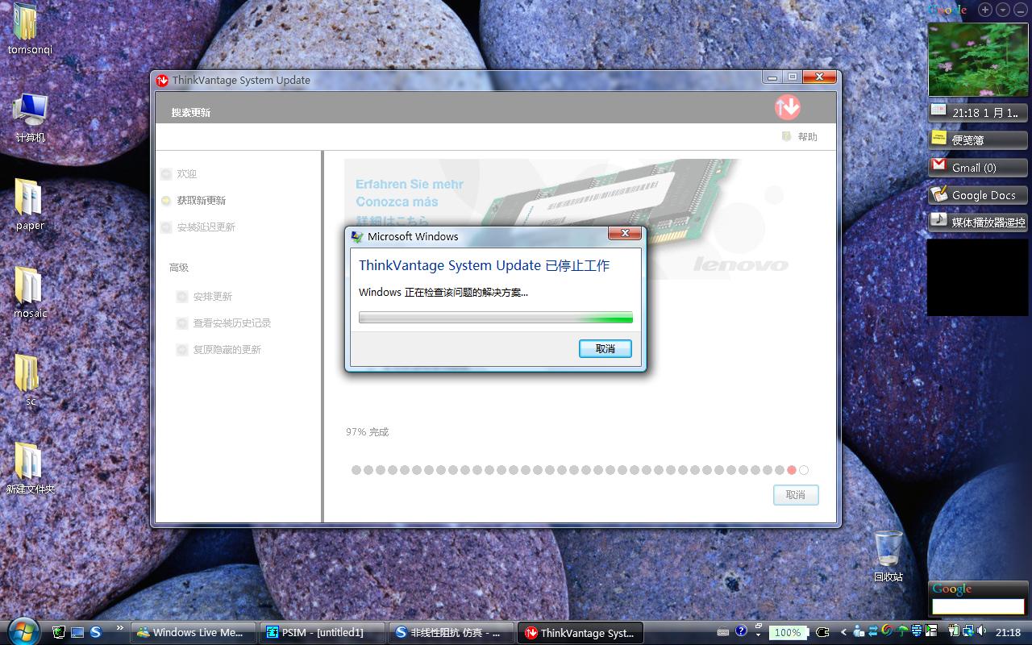
Task: Open the 计算机 desktop icon
Action: pyautogui.click(x=31, y=118)
